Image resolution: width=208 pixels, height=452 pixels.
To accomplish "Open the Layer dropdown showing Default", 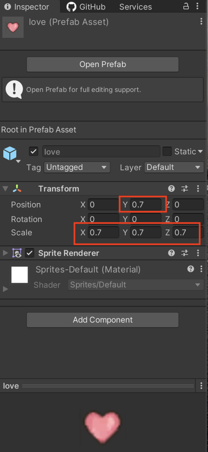I will tap(174, 167).
